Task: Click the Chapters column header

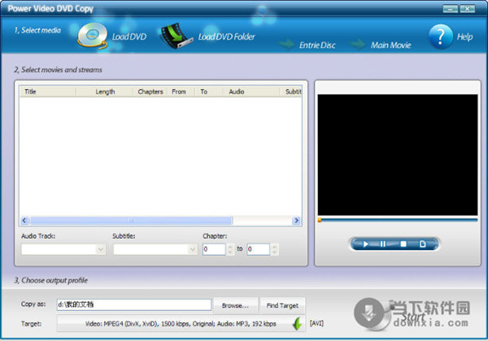Action: [x=150, y=92]
